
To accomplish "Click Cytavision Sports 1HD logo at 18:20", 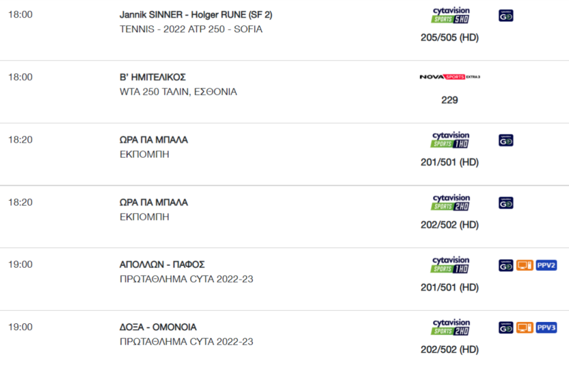I will point(450,140).
